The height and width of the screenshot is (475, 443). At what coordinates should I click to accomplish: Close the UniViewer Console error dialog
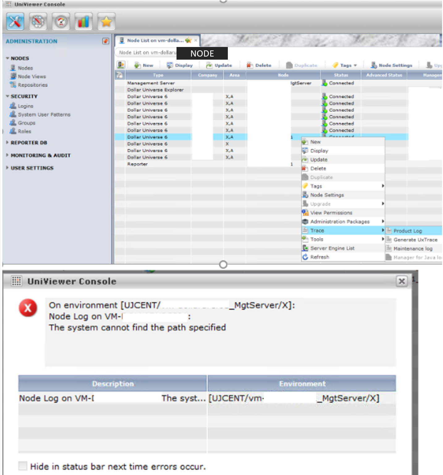[x=402, y=281]
